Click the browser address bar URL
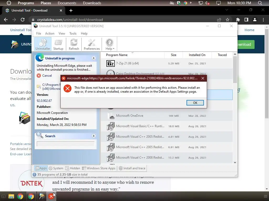The height and width of the screenshot is (201, 269). 70,20
